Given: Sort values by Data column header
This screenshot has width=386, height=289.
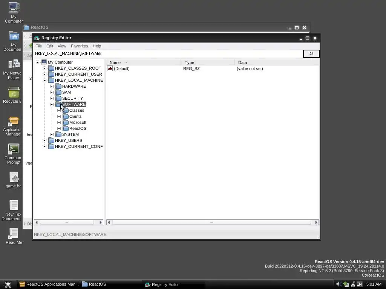Looking at the screenshot, I should pyautogui.click(x=276, y=62).
